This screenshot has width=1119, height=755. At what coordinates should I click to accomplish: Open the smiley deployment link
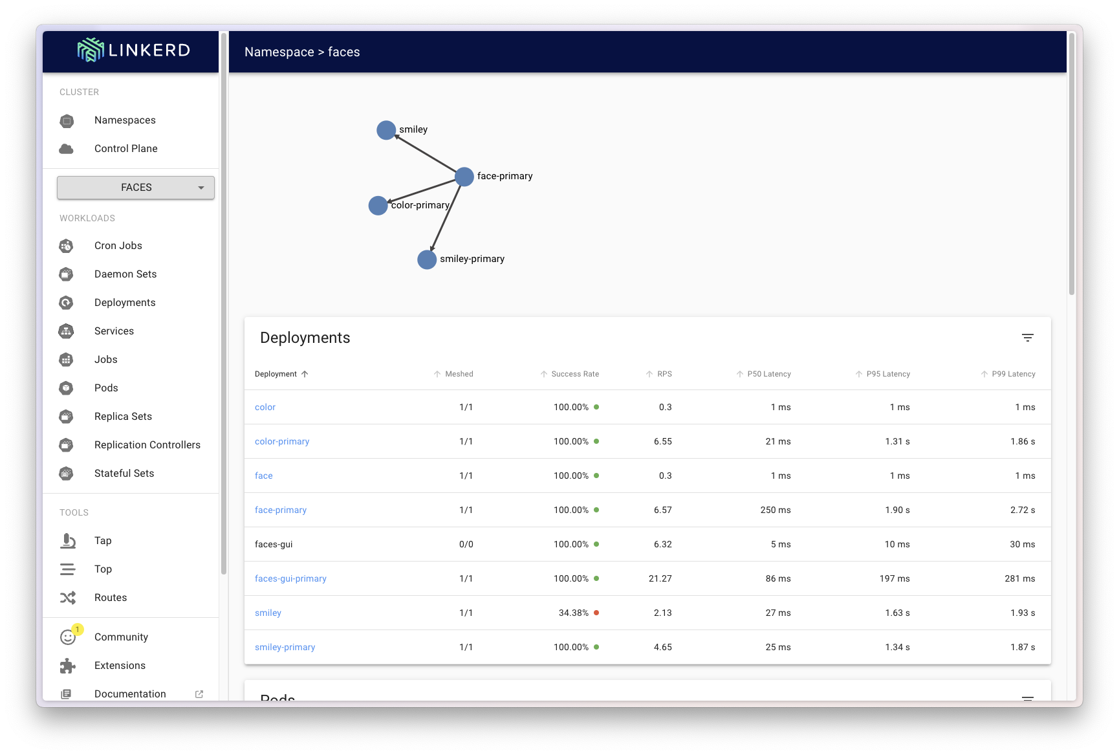coord(268,613)
